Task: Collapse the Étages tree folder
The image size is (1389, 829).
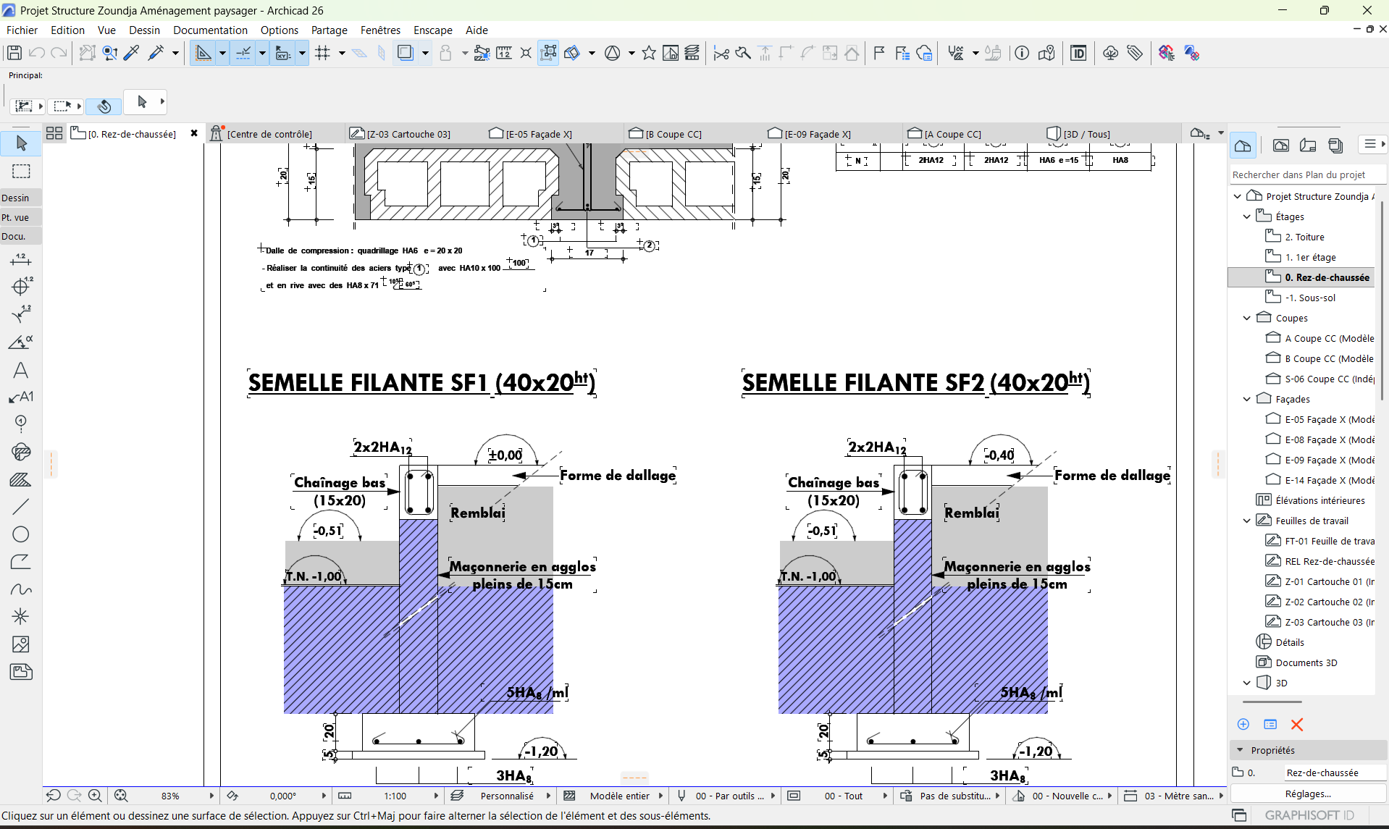Action: point(1246,216)
